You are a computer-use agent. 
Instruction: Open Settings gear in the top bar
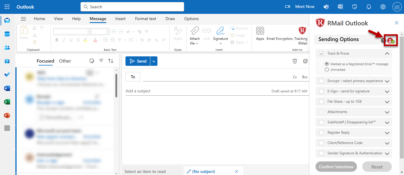tap(383, 7)
